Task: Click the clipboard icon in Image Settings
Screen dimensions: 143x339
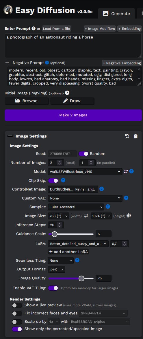Action: [135, 136]
